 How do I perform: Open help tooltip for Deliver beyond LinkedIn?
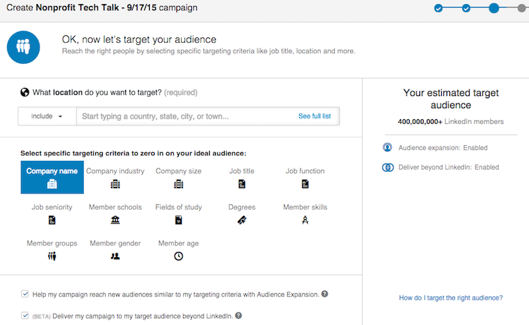(x=238, y=315)
